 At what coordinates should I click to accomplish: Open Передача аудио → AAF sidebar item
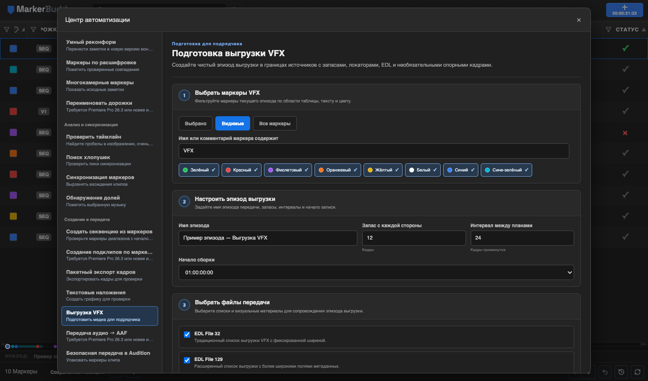tap(110, 336)
